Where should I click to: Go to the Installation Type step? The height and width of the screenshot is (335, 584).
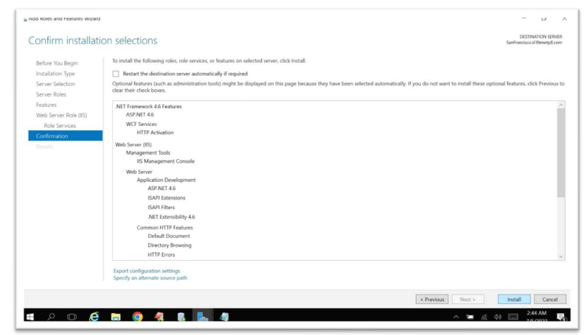pyautogui.click(x=55, y=74)
